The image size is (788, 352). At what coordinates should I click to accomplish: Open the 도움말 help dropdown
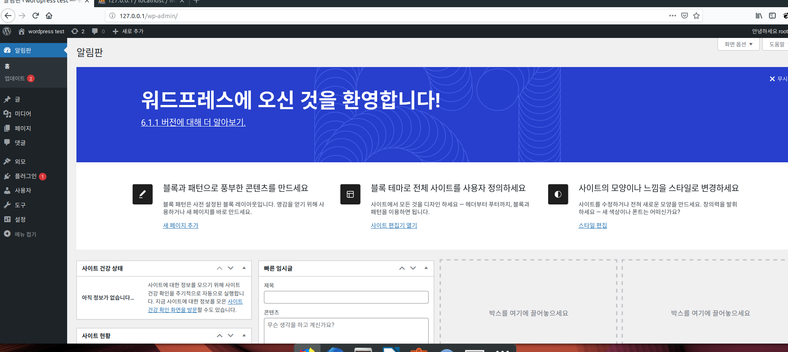click(x=776, y=44)
